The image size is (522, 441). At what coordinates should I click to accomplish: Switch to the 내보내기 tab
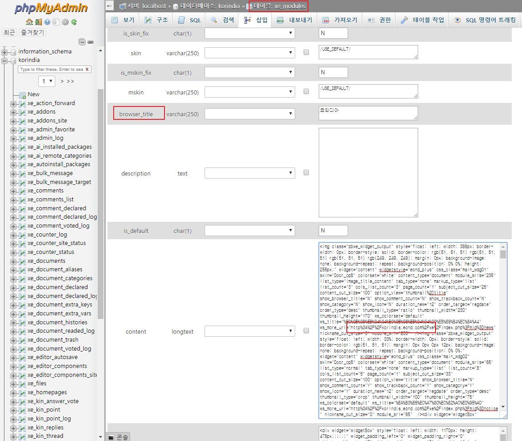(294, 20)
